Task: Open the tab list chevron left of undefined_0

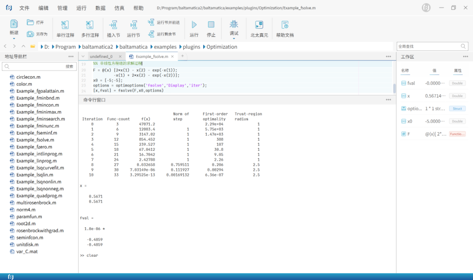Action: (x=82, y=56)
